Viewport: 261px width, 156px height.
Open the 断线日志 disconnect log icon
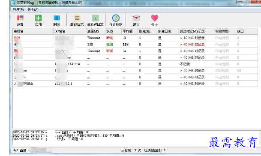(x=77, y=20)
